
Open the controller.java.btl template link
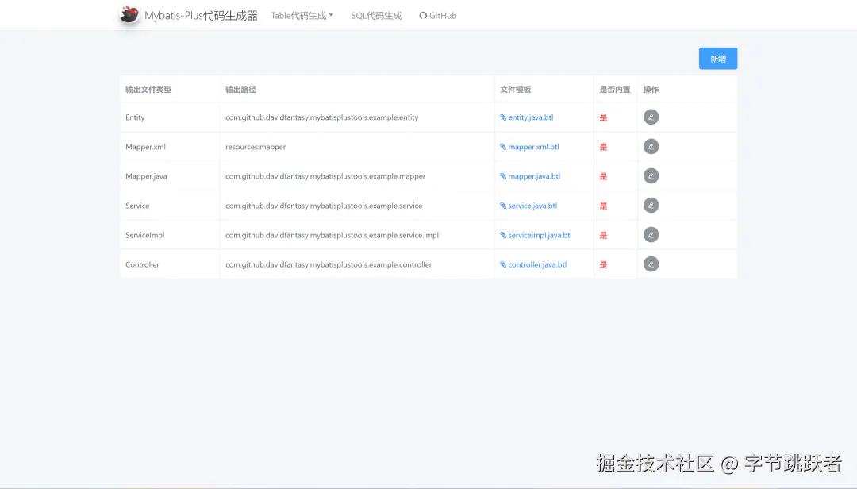pos(536,264)
